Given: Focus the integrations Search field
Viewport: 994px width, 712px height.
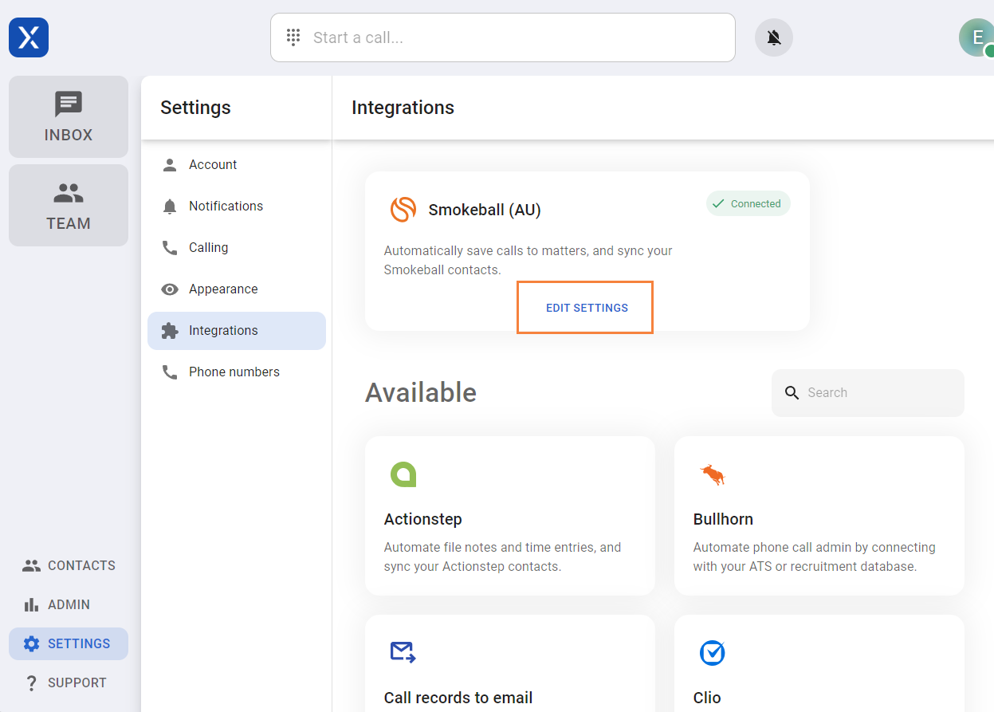Looking at the screenshot, I should [868, 392].
